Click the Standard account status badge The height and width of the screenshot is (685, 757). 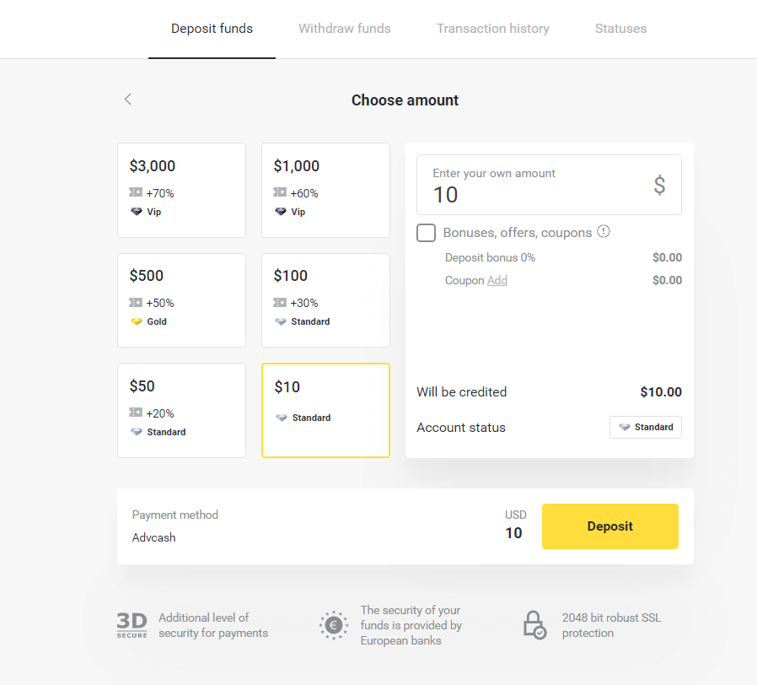click(x=646, y=427)
